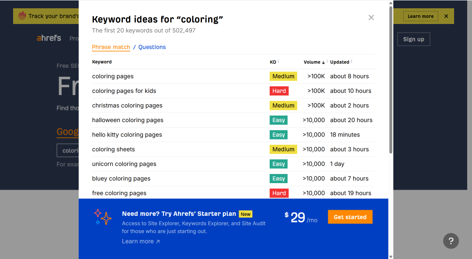472x259 pixels.
Task: Click Easy badge for unicorn coloring pages
Action: point(278,164)
